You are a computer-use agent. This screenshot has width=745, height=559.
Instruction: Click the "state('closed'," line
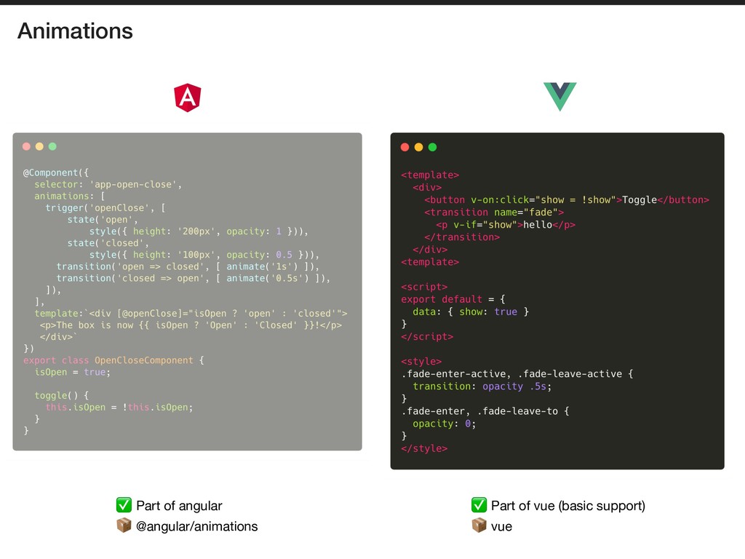point(108,243)
